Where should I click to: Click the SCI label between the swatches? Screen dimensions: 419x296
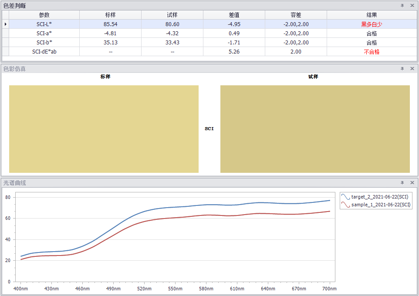(x=209, y=128)
